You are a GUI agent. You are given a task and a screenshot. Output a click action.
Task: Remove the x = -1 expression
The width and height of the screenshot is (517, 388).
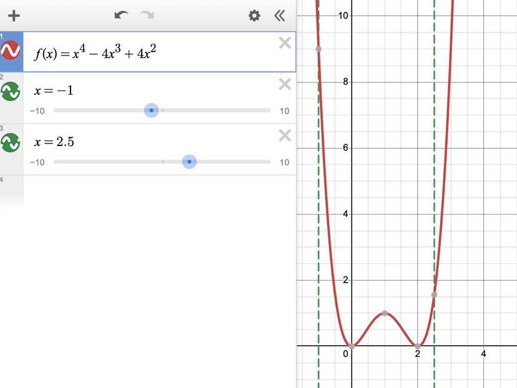pos(284,84)
